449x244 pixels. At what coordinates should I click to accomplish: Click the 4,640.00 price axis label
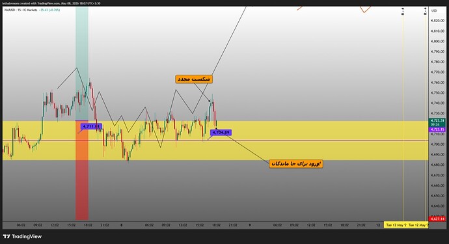(x=437, y=206)
